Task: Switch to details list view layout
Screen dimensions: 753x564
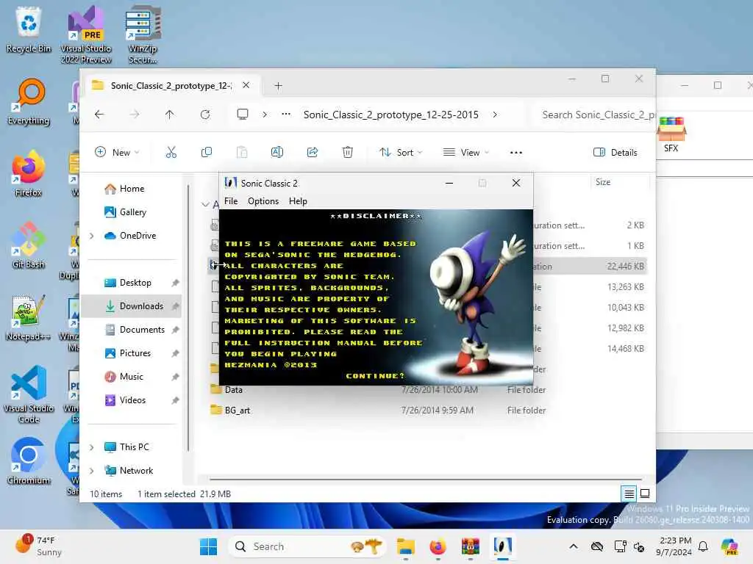Action: click(629, 493)
